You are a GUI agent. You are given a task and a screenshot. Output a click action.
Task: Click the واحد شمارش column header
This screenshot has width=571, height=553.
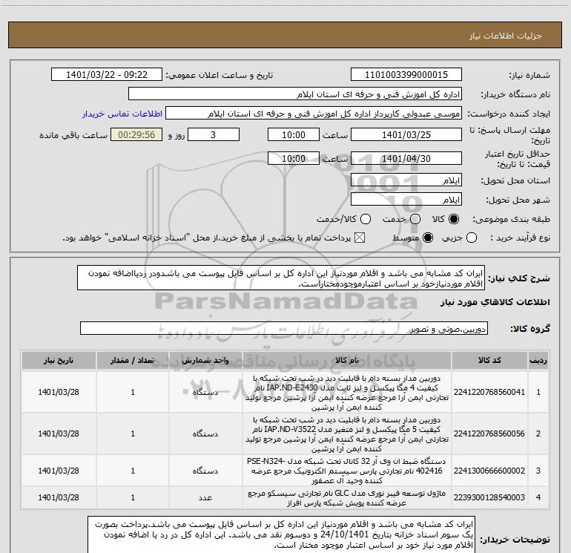pos(205,361)
